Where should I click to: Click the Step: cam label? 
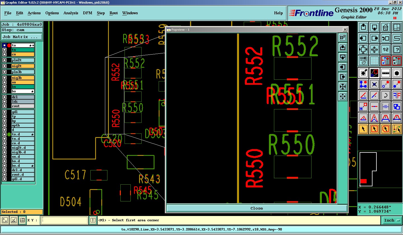tap(22, 30)
